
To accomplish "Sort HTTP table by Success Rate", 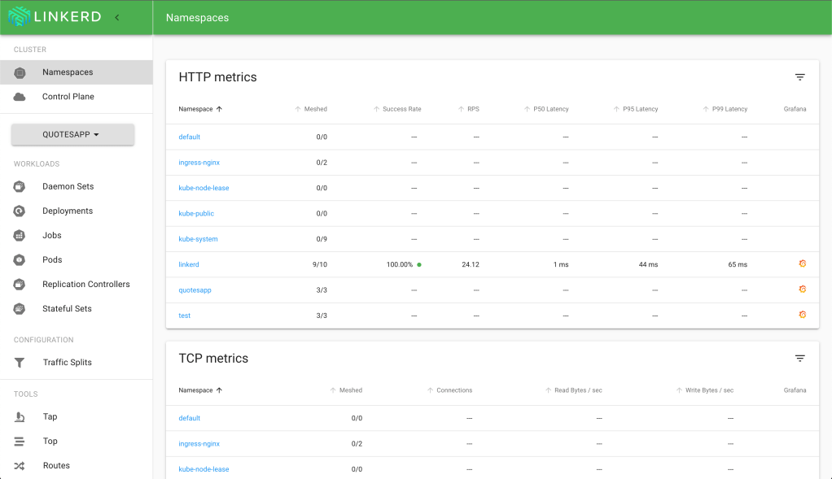I will (x=401, y=109).
